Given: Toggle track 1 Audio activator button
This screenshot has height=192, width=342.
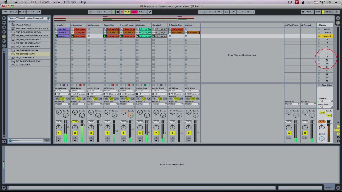Looking at the screenshot, I should (x=59, y=133).
